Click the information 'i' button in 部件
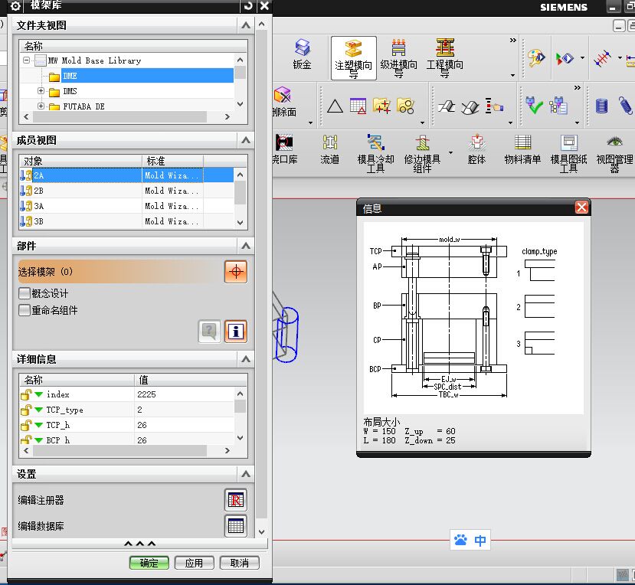635x585 pixels. click(236, 331)
